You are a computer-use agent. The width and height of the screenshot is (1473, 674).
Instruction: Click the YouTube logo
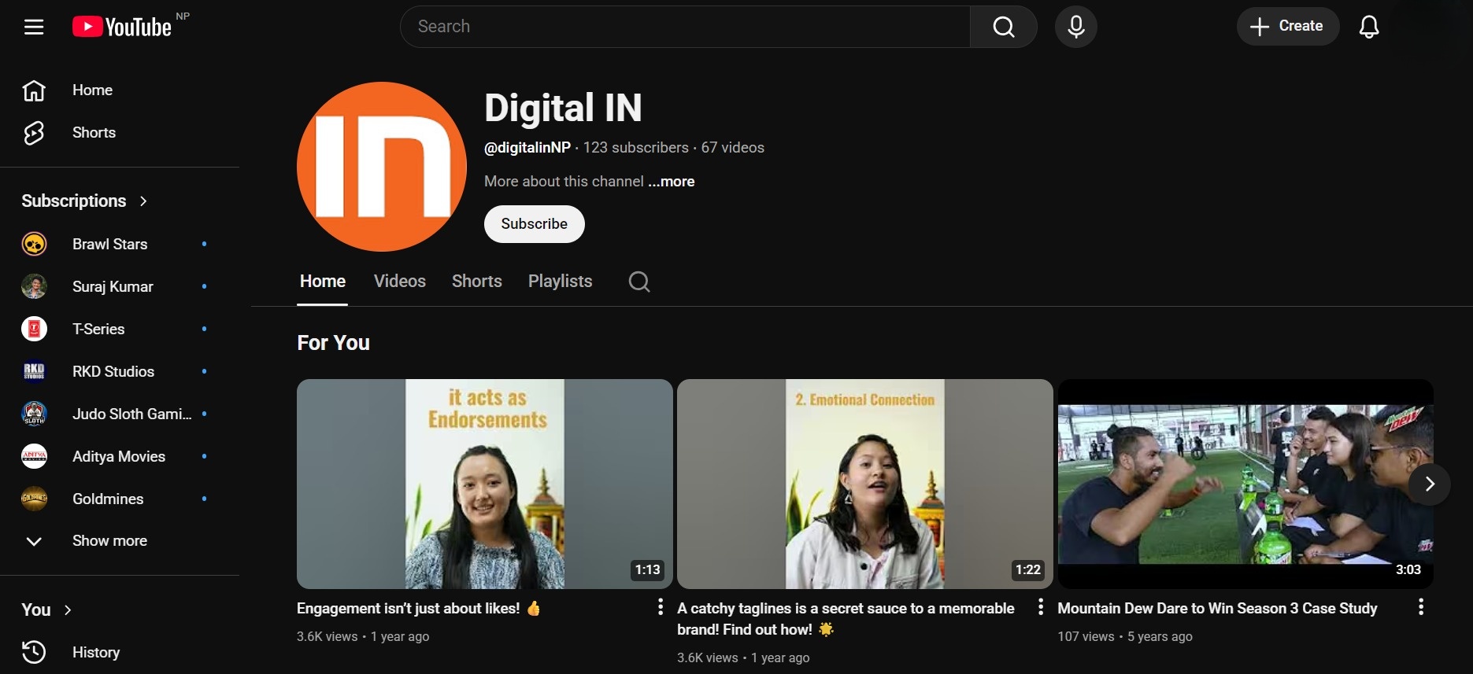(x=122, y=27)
